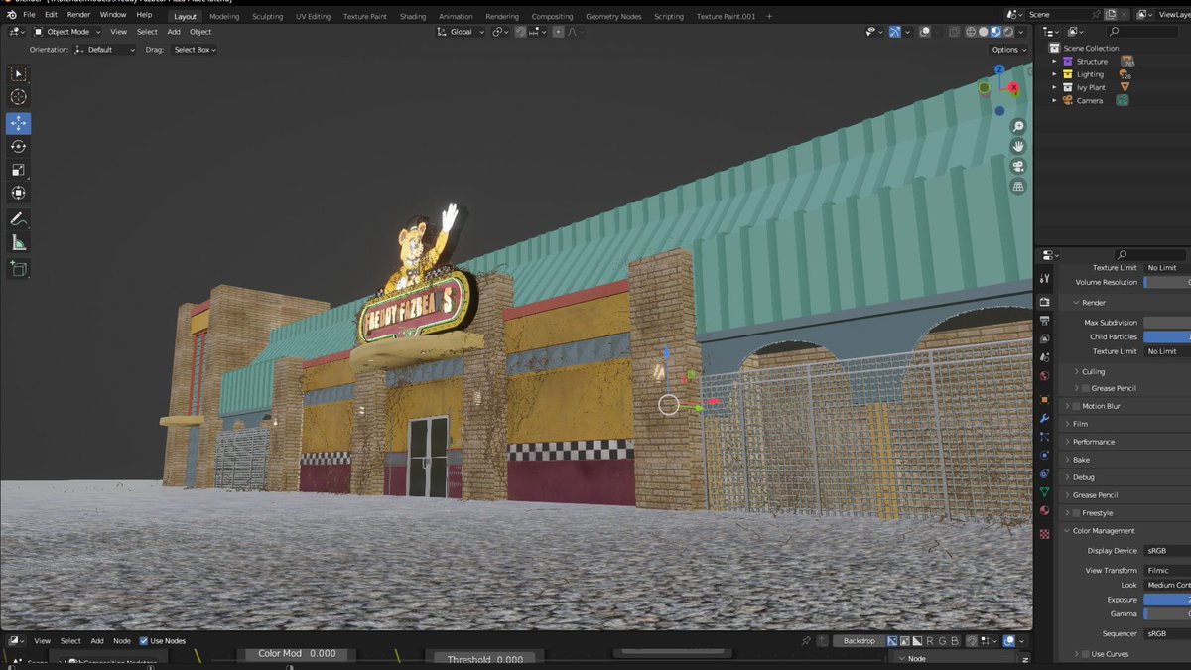The width and height of the screenshot is (1191, 670).
Task: Enable the Use Curves checkbox
Action: point(1085,654)
